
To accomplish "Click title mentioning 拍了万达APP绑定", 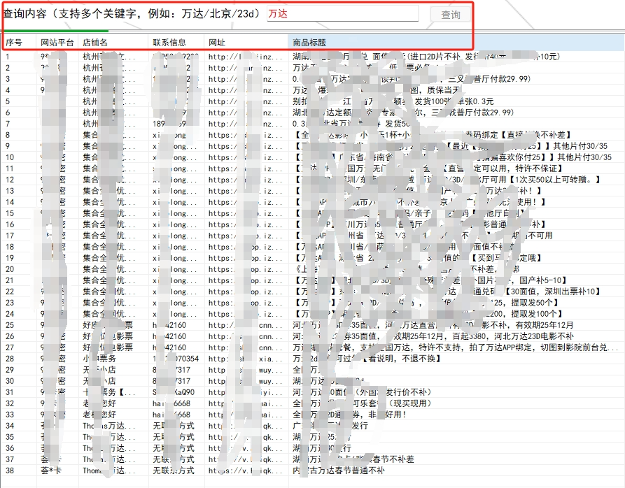I will 456,347.
